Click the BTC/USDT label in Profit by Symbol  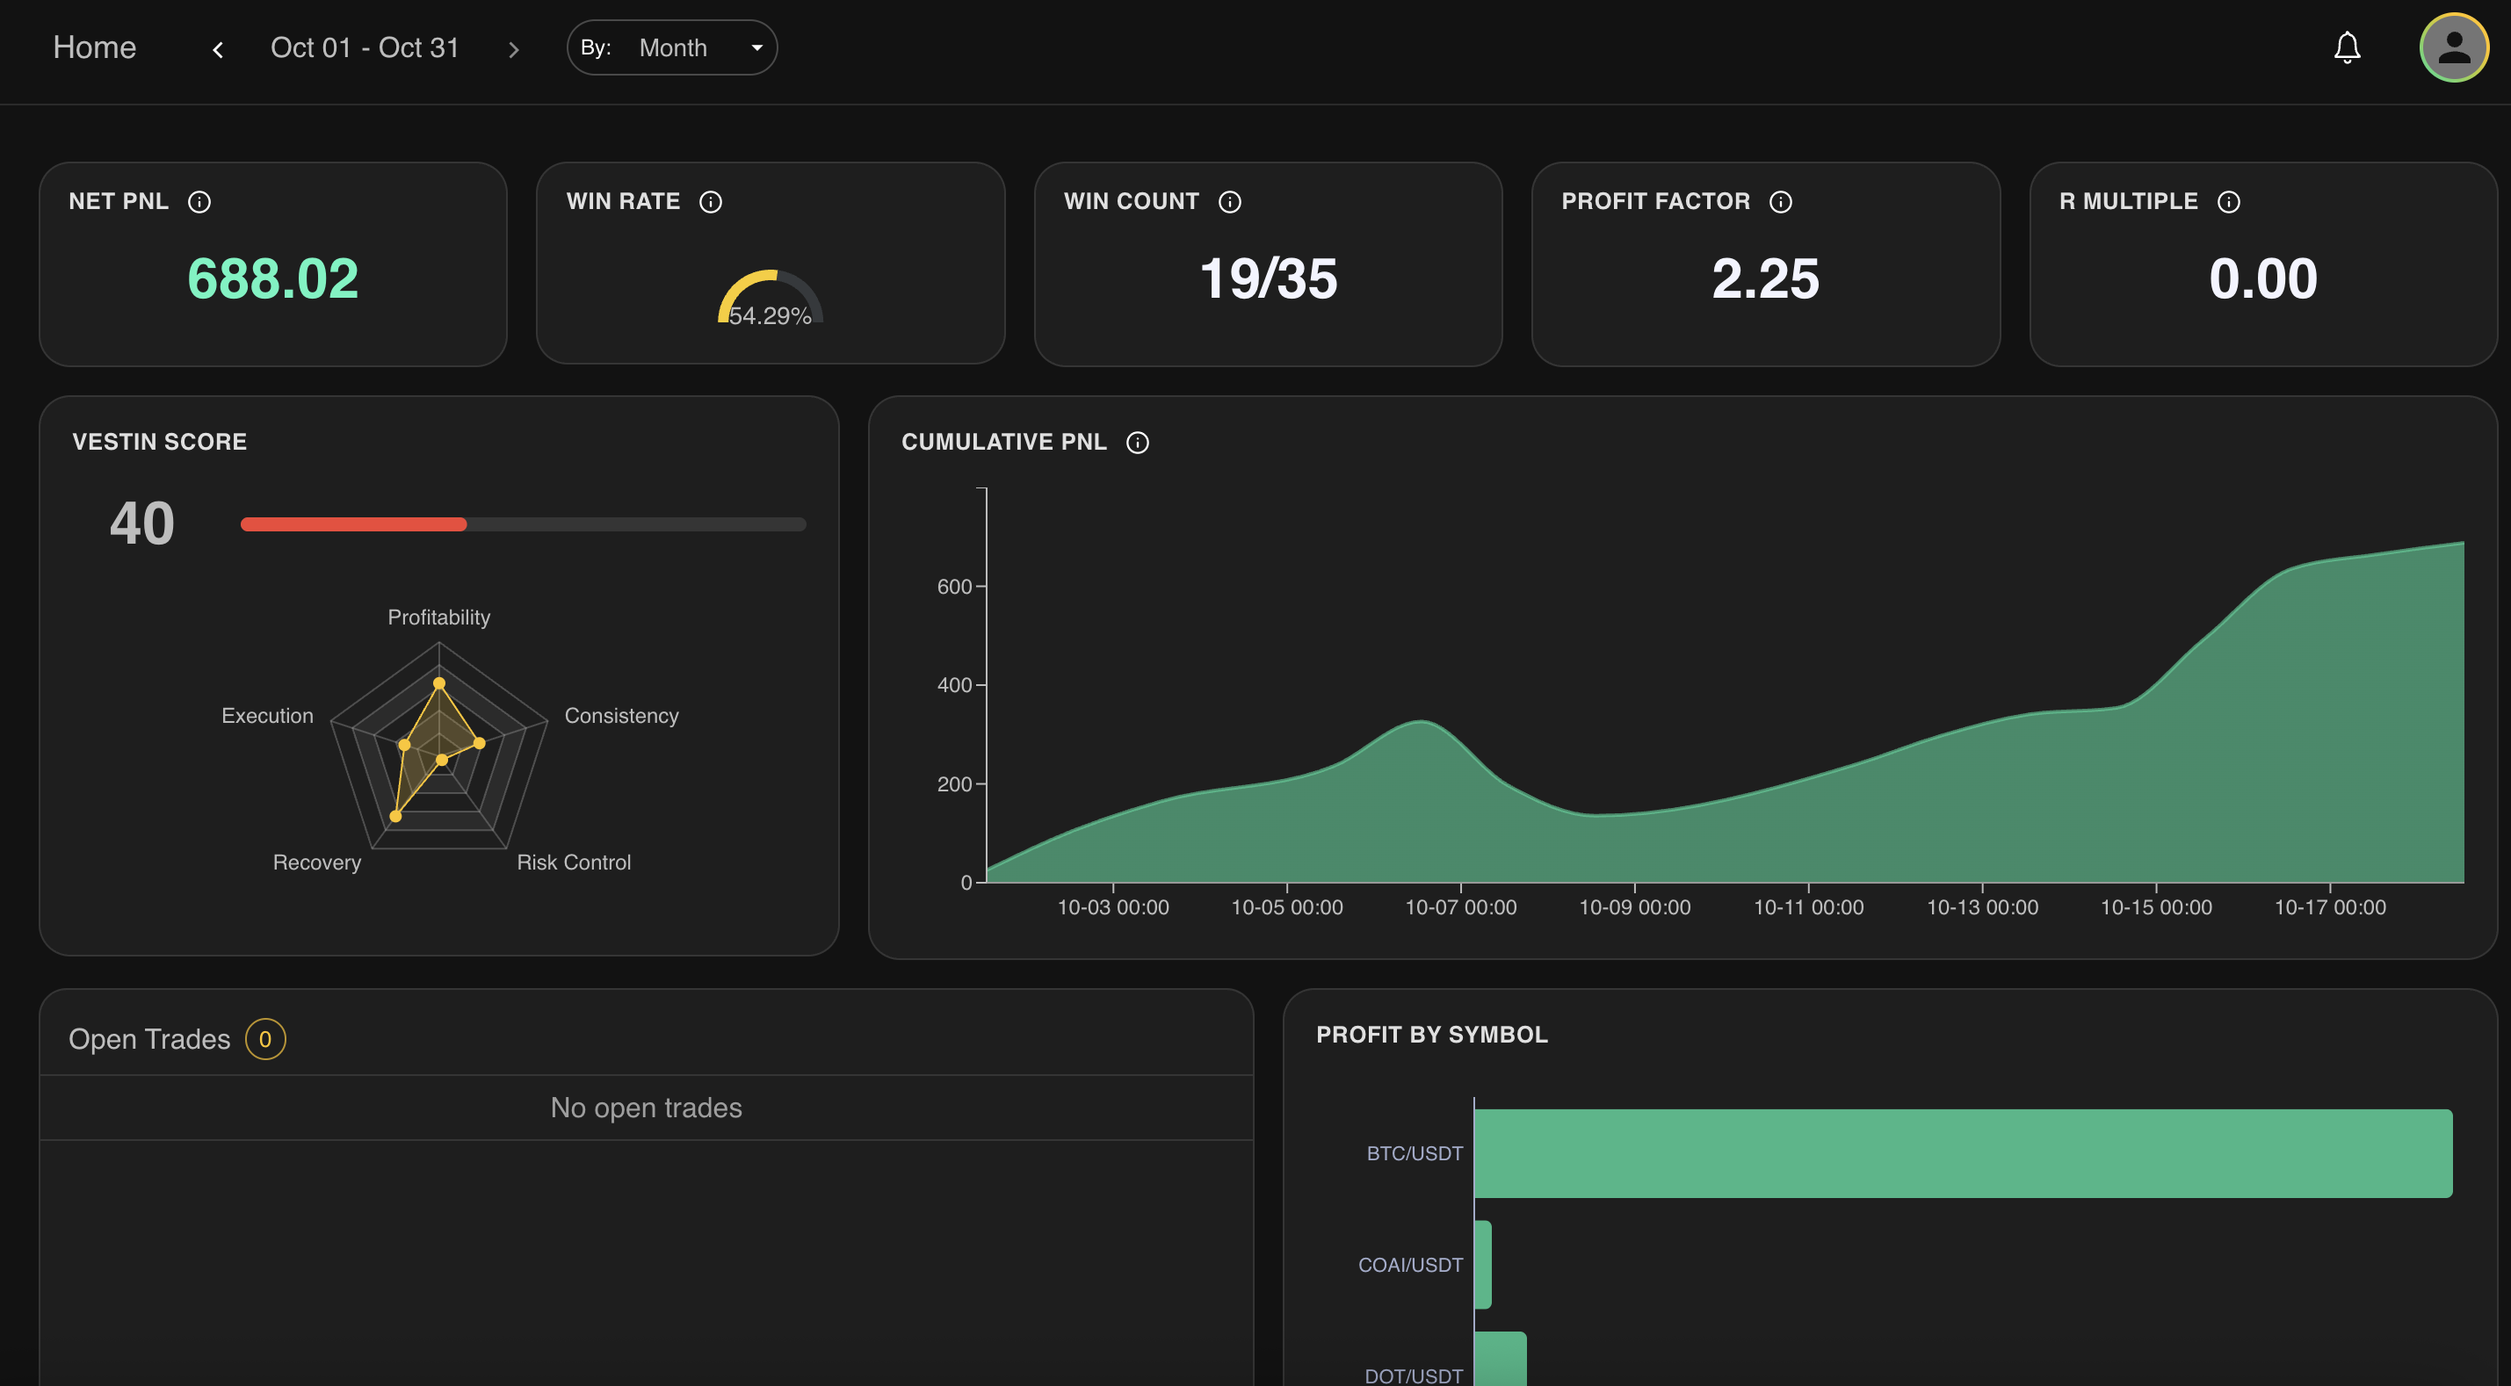(x=1415, y=1152)
